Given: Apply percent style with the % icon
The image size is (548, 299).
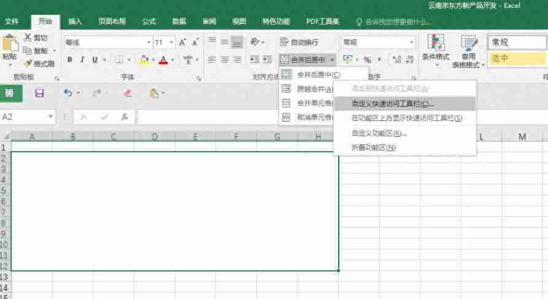Looking at the screenshot, I should click(367, 60).
